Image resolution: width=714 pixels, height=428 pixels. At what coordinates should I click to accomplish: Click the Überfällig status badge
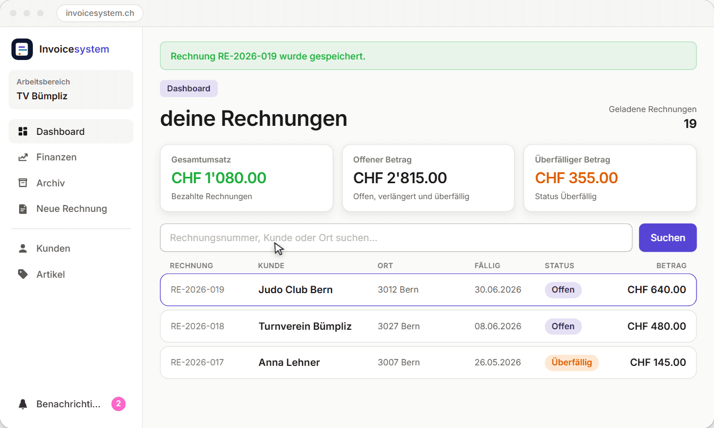[572, 363]
